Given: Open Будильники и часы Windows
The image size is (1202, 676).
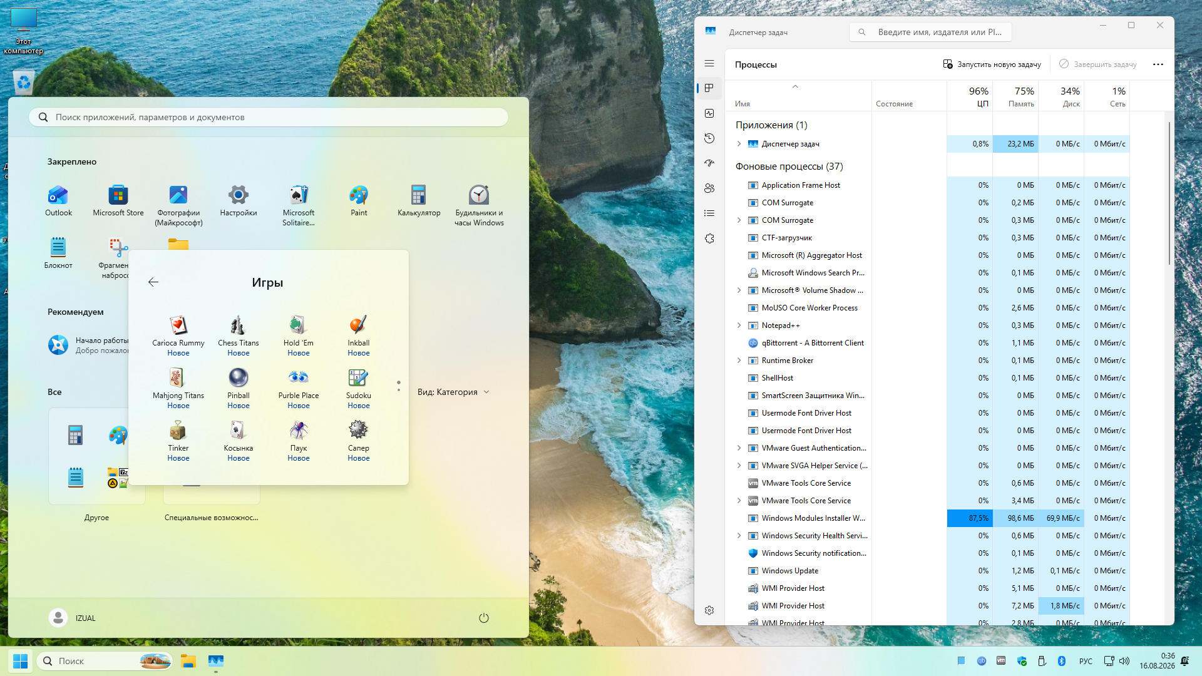Looking at the screenshot, I should click(479, 205).
